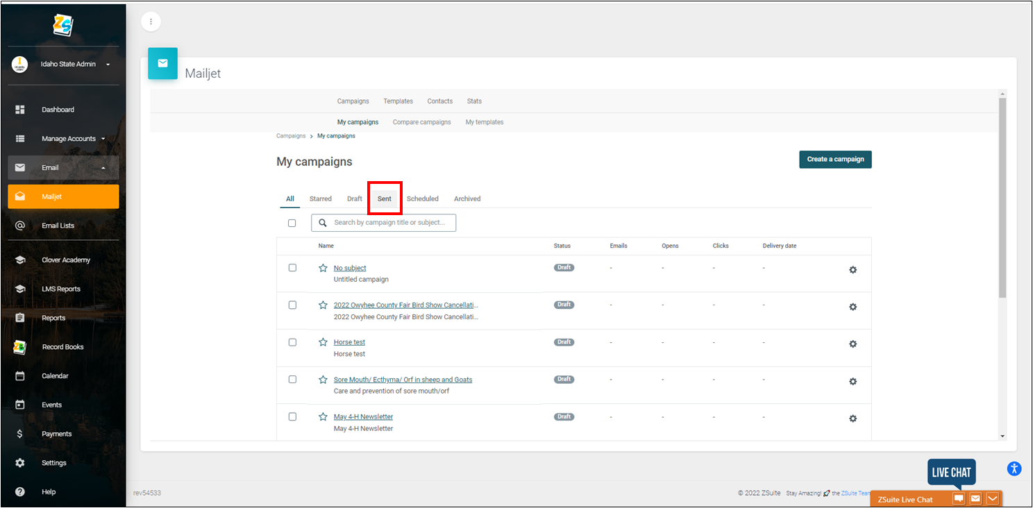This screenshot has height=508, width=1033.
Task: Open Payments in the sidebar
Action: click(56, 434)
